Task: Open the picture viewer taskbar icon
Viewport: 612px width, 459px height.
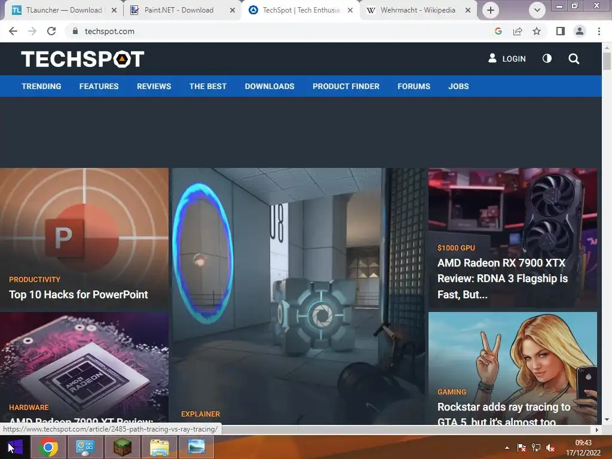Action: pos(196,447)
